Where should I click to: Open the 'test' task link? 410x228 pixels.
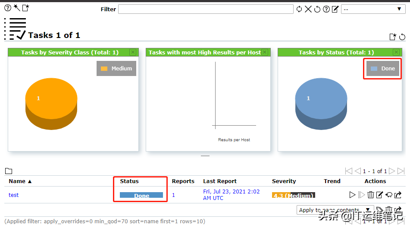pos(14,195)
